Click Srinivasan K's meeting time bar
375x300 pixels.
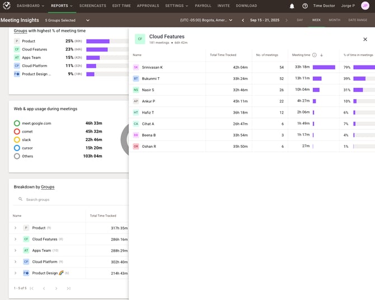(324, 67)
